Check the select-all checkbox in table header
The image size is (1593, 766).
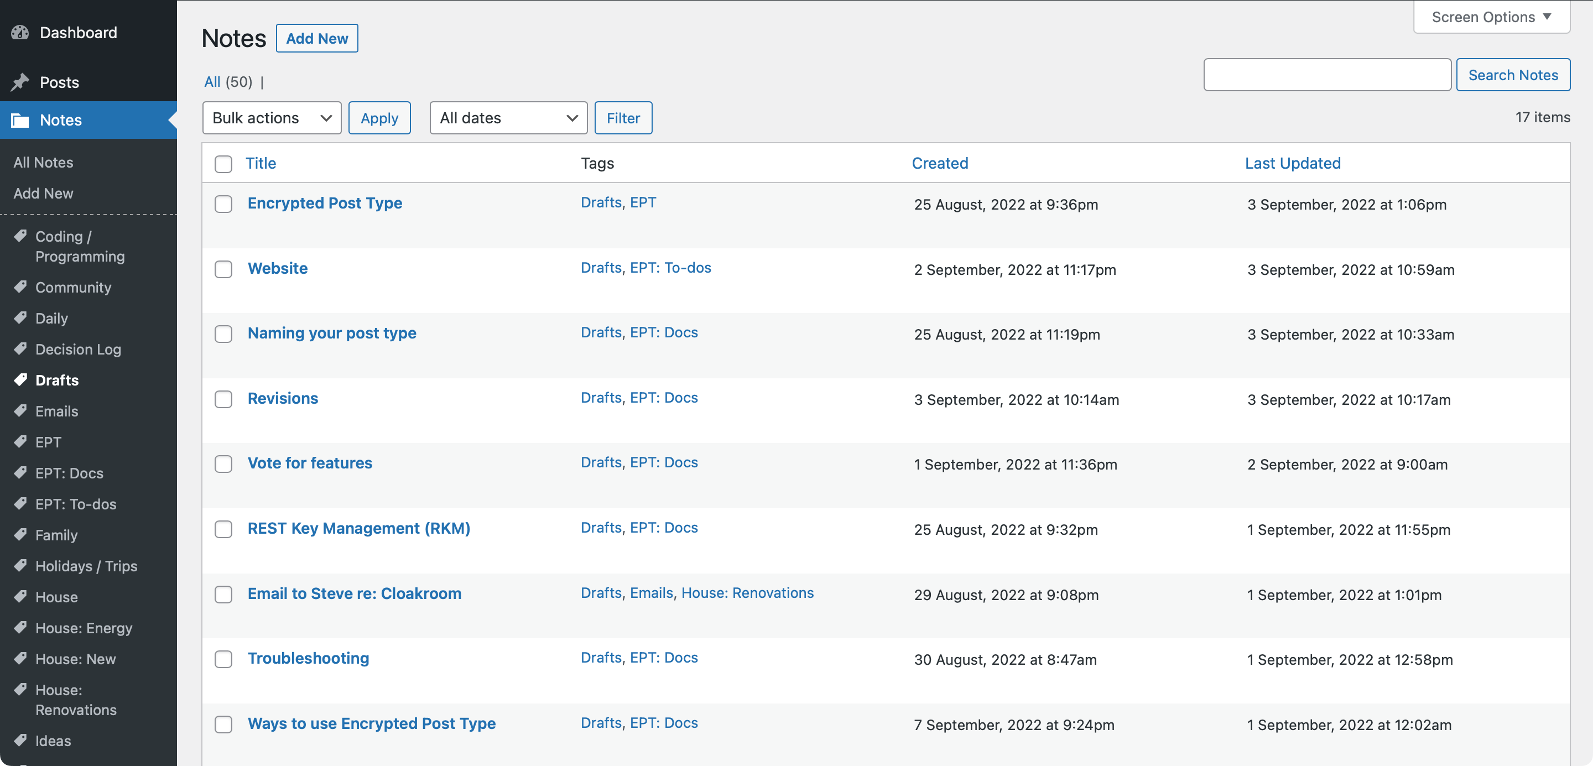[x=223, y=164]
